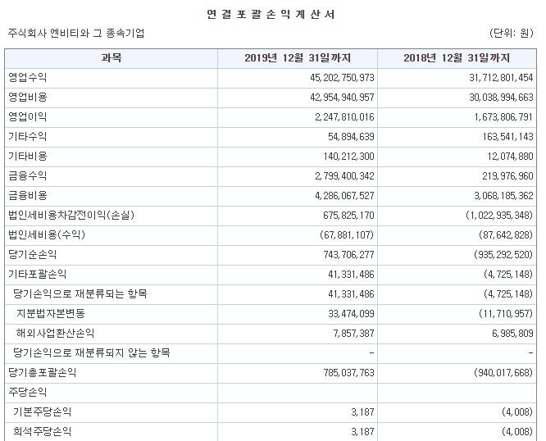This screenshot has height=441, width=546.
Task: Select the 해외사업환산손익 row label
Action: click(x=55, y=333)
